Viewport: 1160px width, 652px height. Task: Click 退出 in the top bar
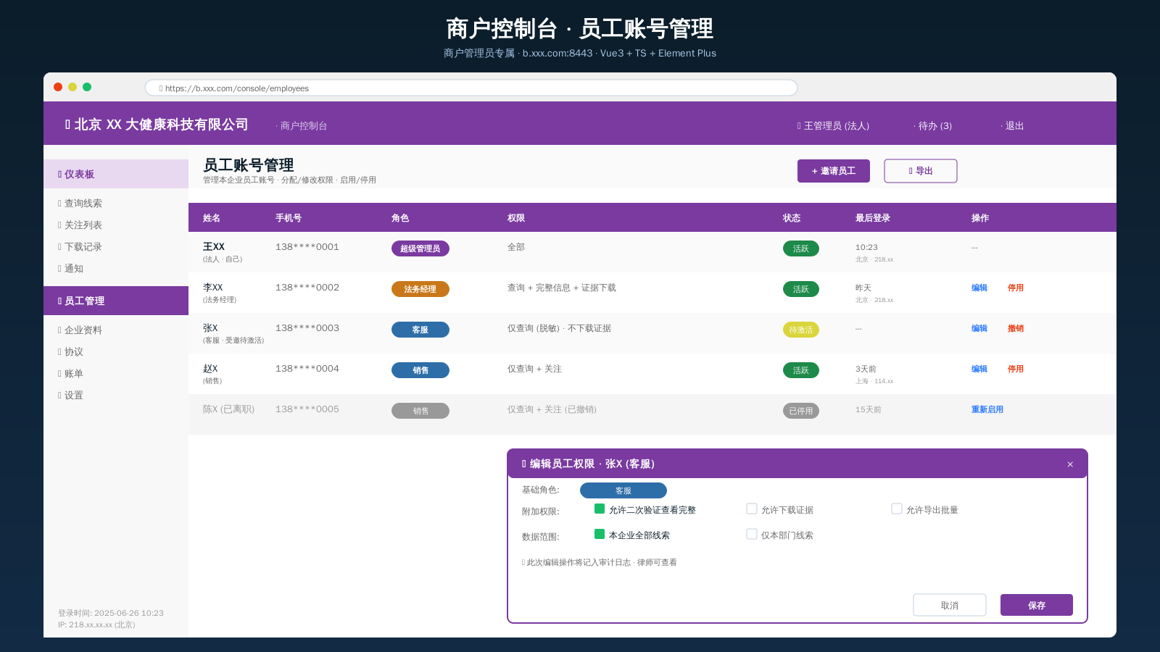pos(1013,126)
